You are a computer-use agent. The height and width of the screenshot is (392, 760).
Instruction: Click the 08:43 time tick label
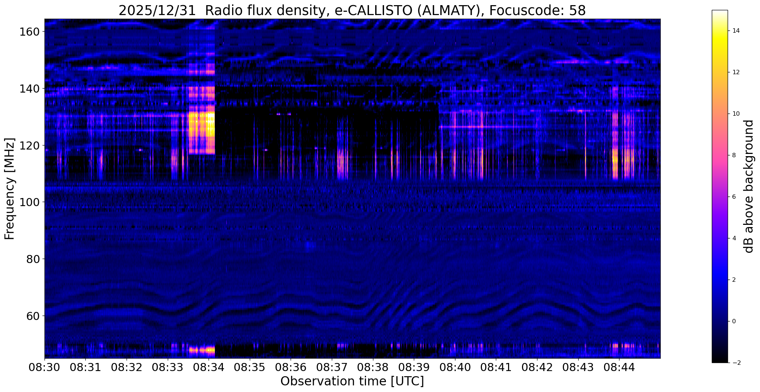pos(578,367)
